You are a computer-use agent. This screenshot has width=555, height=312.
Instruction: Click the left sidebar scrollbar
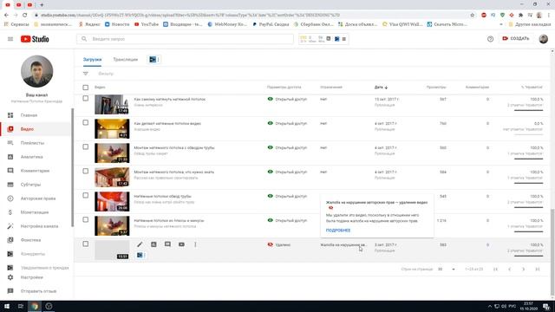[x=73, y=167]
